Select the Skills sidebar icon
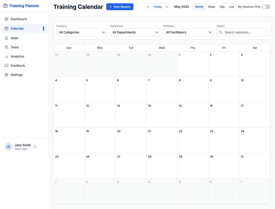Screen dimensions: 275x209 pos(6,38)
